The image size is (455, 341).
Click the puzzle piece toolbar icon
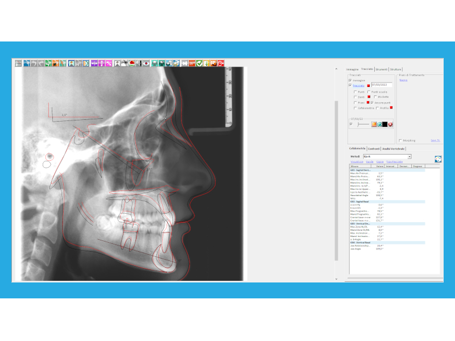(x=185, y=63)
